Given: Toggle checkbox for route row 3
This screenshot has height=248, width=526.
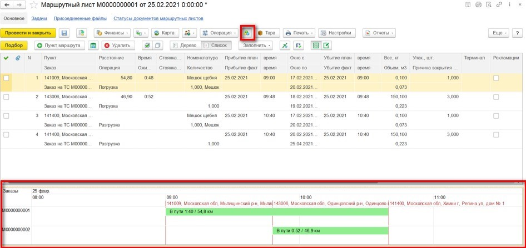Looking at the screenshot, I should coord(6,116).
